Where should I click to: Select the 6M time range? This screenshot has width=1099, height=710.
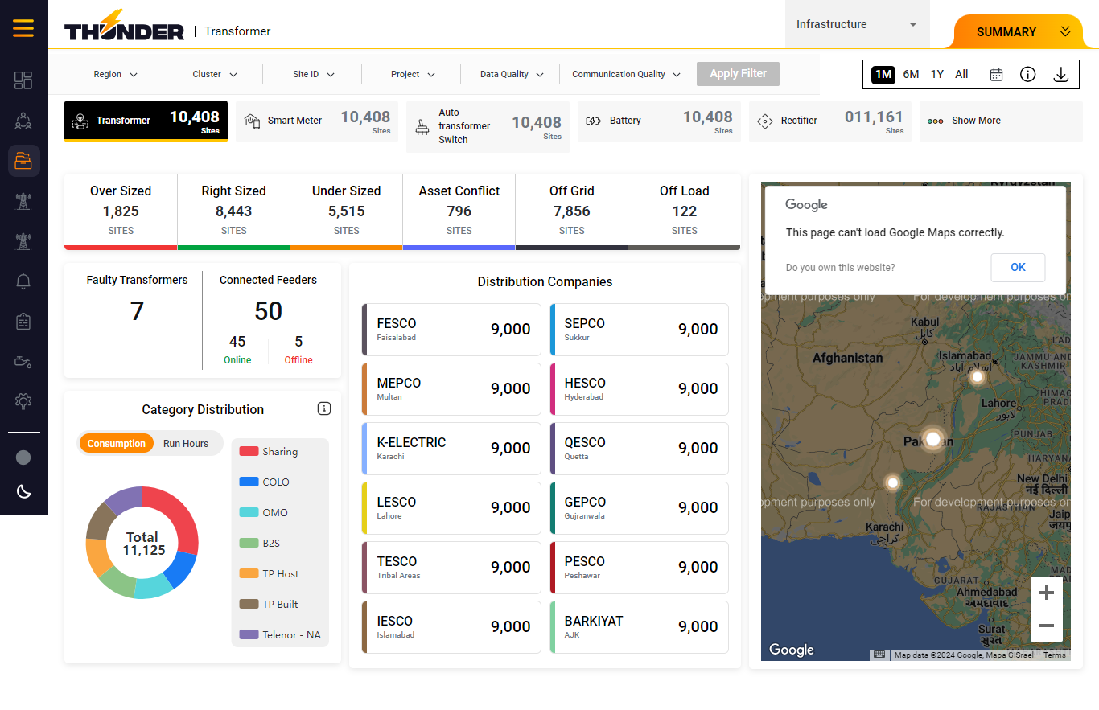point(911,74)
